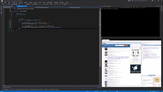Open the Window menu
This screenshot has width=163, height=92.
(62, 3)
